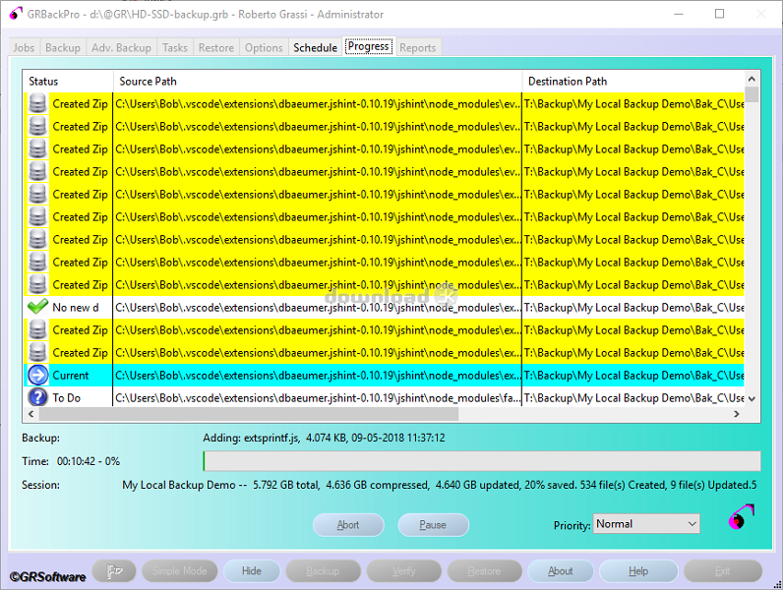Screen dimensions: 783x590
Task: Click source path in the 'No new d' row
Action: 318,308
